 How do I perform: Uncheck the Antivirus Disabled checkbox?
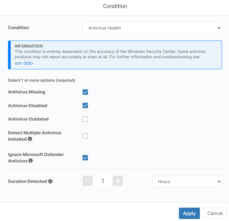85,105
